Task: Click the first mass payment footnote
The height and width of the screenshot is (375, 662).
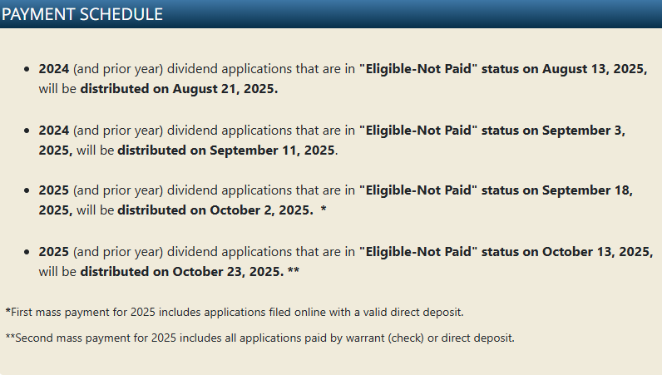Action: point(235,313)
